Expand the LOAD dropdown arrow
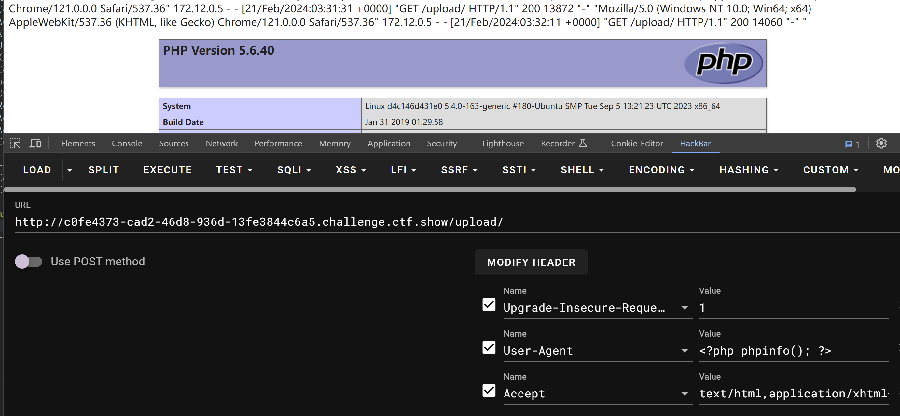The width and height of the screenshot is (900, 416). [70, 170]
